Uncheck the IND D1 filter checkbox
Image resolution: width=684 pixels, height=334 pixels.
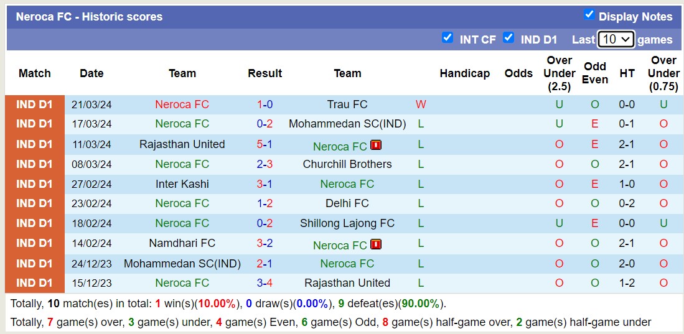tap(508, 38)
